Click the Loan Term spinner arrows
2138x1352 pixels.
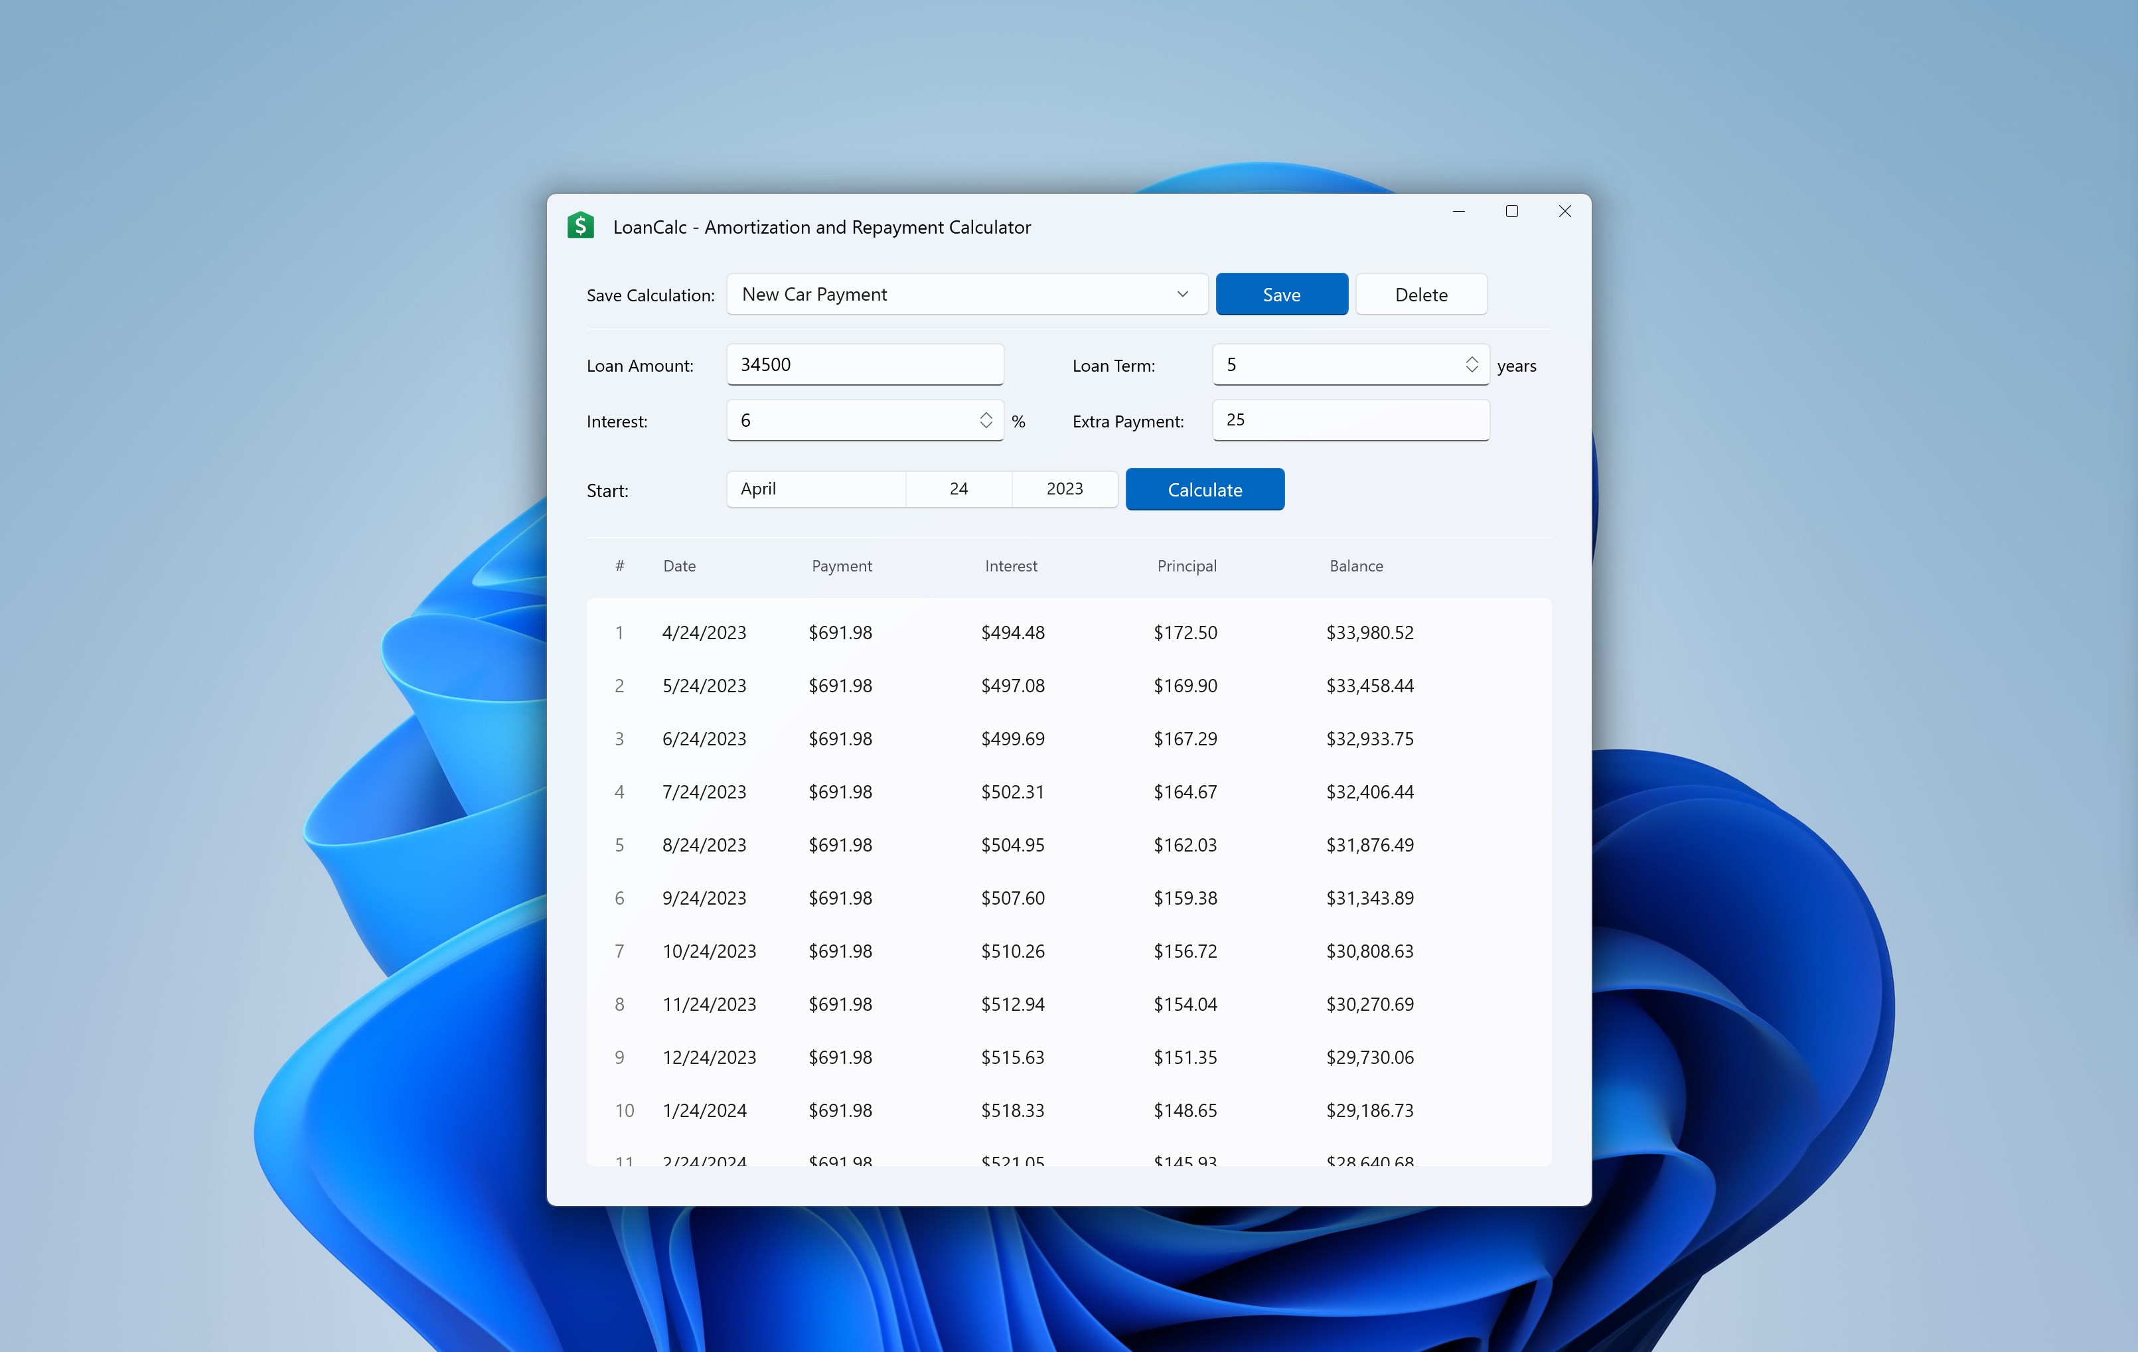(1471, 365)
